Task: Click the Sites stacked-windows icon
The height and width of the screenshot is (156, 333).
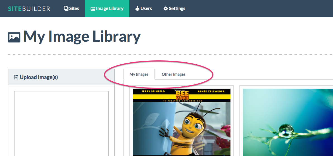Action: (66, 8)
